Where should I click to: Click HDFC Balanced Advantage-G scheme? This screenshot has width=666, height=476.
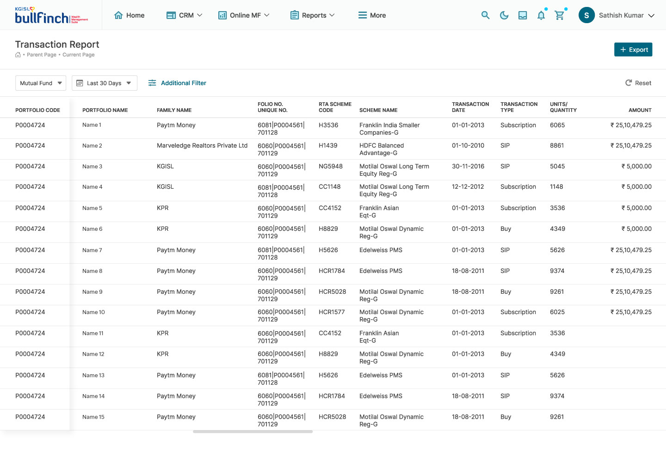(x=382, y=149)
